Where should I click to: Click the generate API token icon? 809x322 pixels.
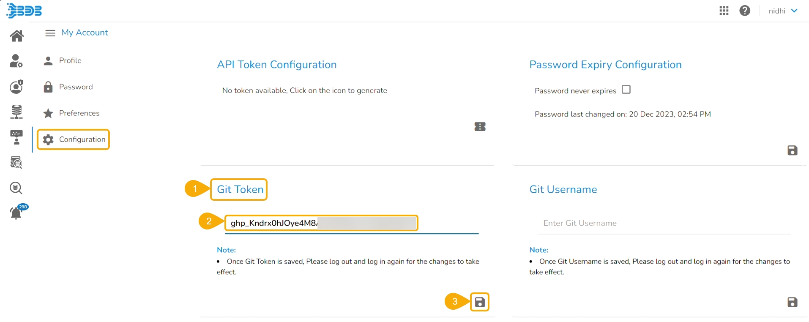click(x=480, y=127)
